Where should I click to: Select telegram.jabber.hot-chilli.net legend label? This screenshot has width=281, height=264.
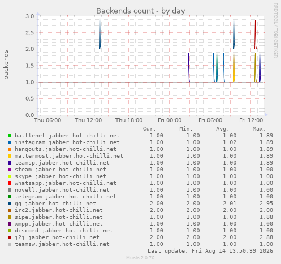[66, 197]
